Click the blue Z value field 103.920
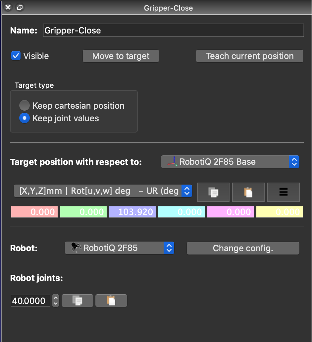The image size is (312, 342). click(x=132, y=212)
